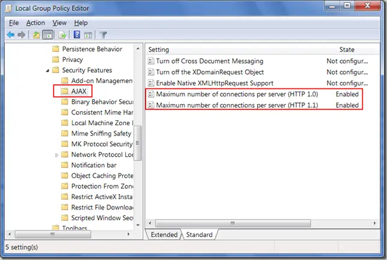The height and width of the screenshot is (260, 387).
Task: Select Security Features in the tree
Action: coord(87,70)
